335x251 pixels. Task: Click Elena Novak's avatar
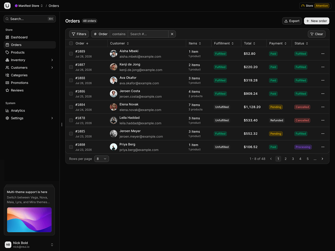[x=113, y=107]
